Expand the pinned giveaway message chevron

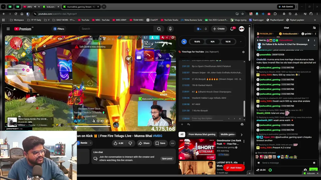(314, 45)
